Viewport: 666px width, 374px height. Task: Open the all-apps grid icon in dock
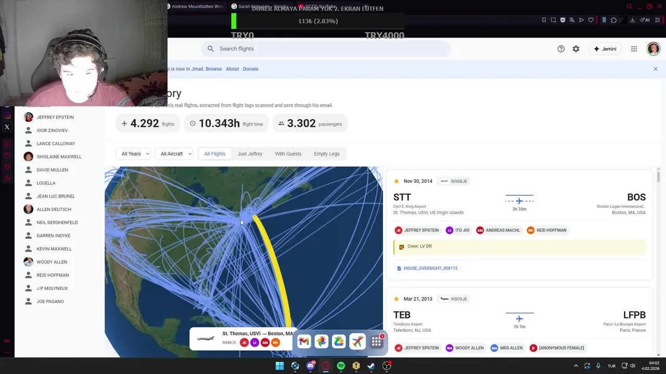(x=376, y=342)
